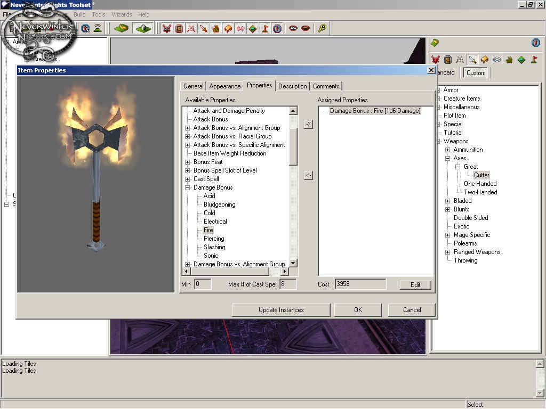Click the eye icon in main toolbar
The height and width of the screenshot is (409, 546).
click(x=293, y=29)
